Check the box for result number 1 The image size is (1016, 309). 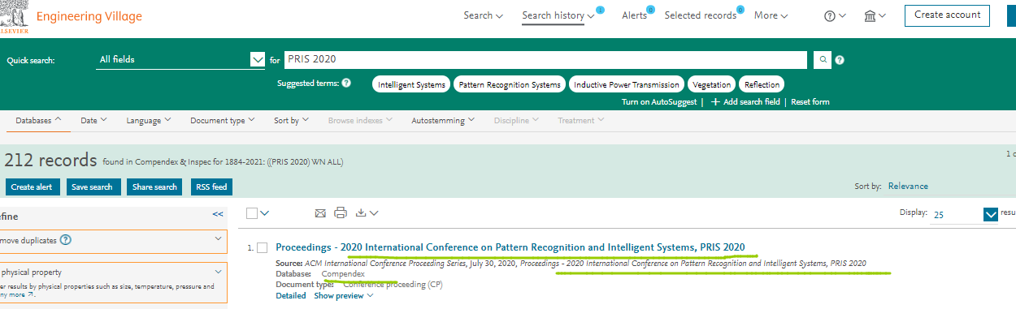tap(262, 247)
